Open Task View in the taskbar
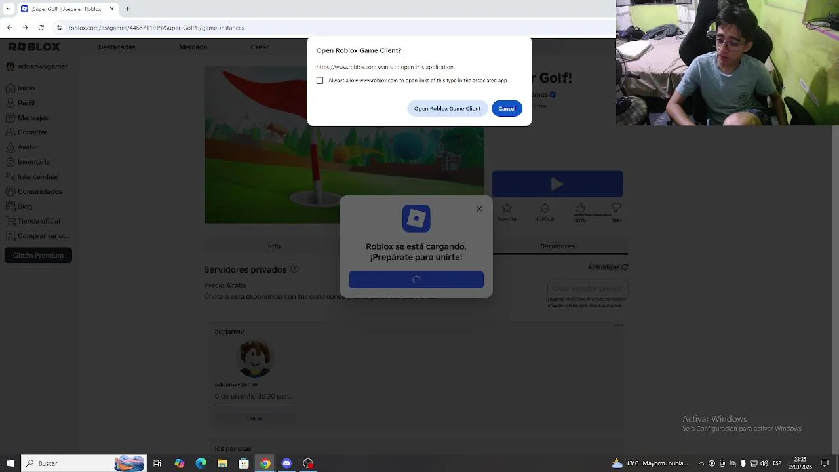 [157, 463]
